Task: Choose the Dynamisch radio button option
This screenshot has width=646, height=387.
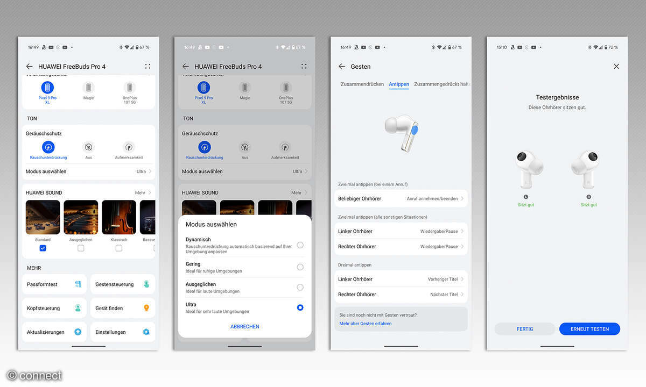Action: tap(300, 245)
